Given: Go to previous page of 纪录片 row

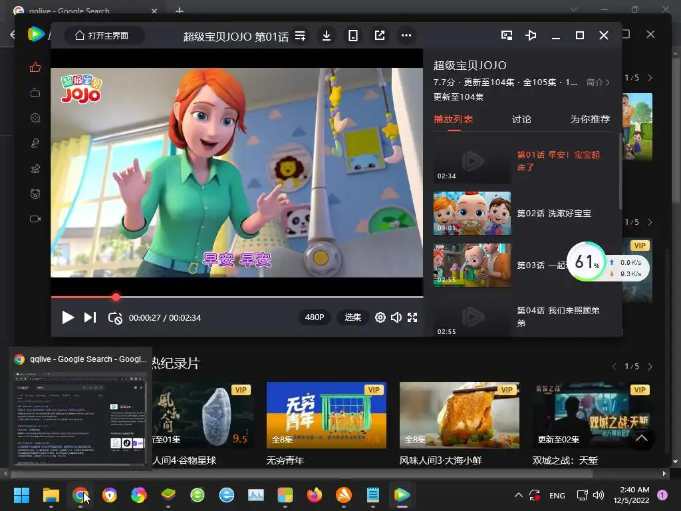Looking at the screenshot, I should [x=614, y=367].
